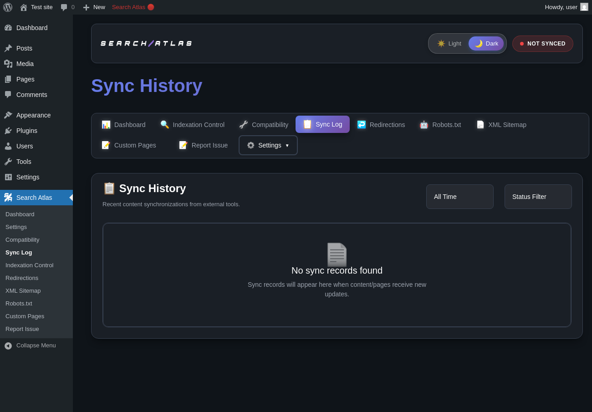Click the Robots.txt robot icon

point(424,124)
